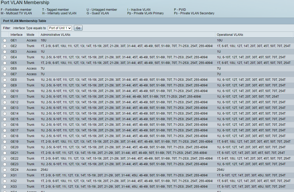Select radio button for GE11
Screen dimensions: 294x192
tap(5, 97)
